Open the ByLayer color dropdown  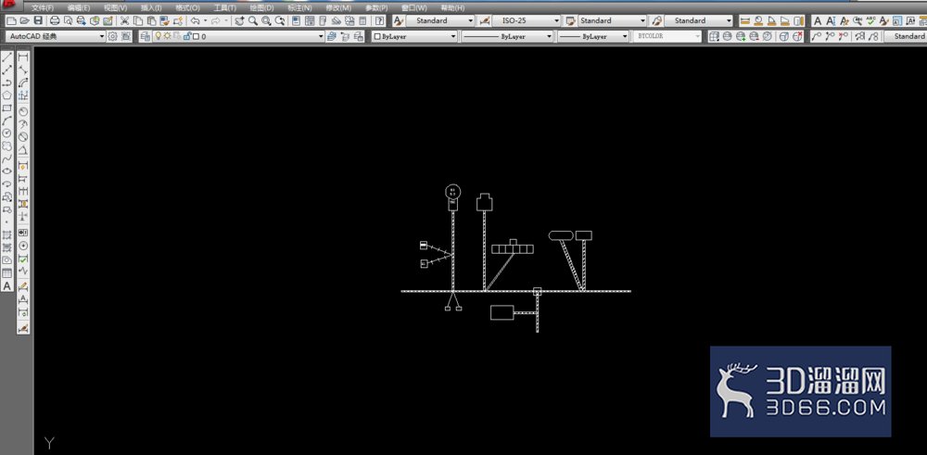(415, 36)
